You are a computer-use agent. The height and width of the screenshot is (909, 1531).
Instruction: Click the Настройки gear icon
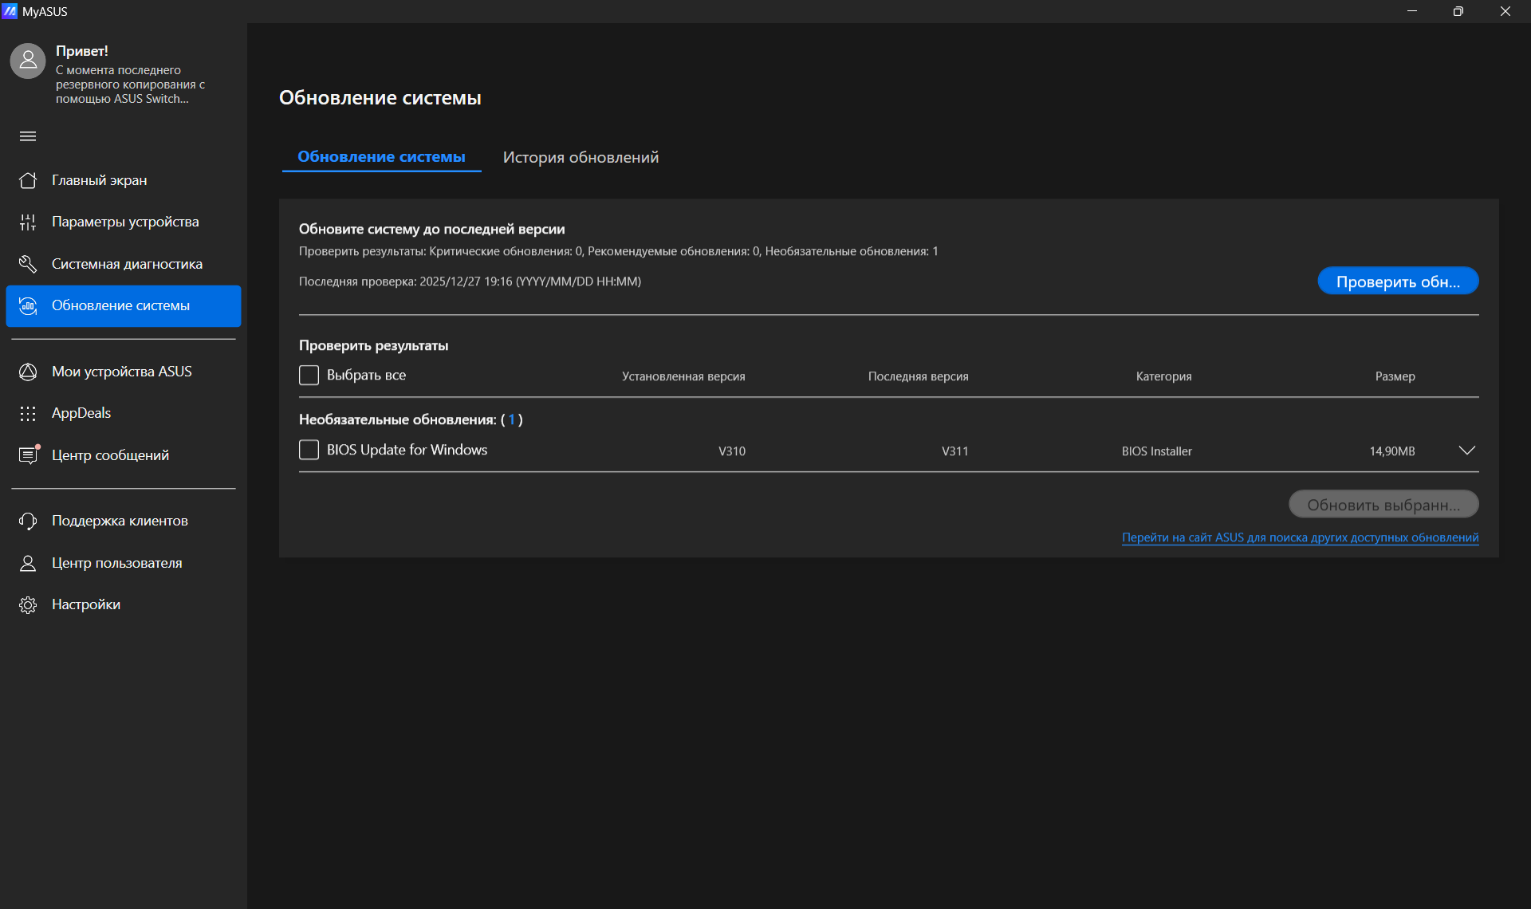pos(28,604)
